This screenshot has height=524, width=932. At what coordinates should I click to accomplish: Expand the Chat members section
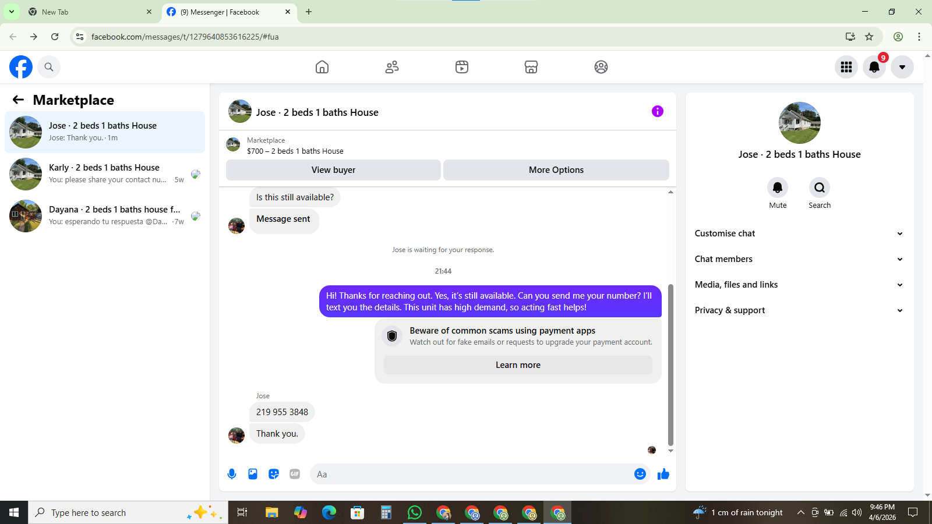[799, 259]
